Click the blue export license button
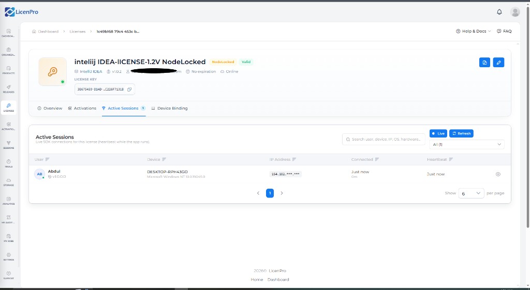The width and height of the screenshot is (530, 290). pos(484,63)
